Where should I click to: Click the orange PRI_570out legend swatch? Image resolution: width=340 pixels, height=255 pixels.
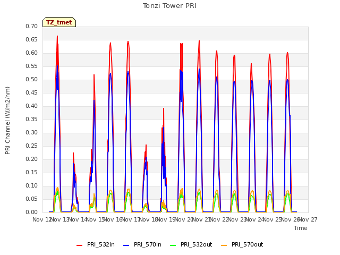point(224,245)
